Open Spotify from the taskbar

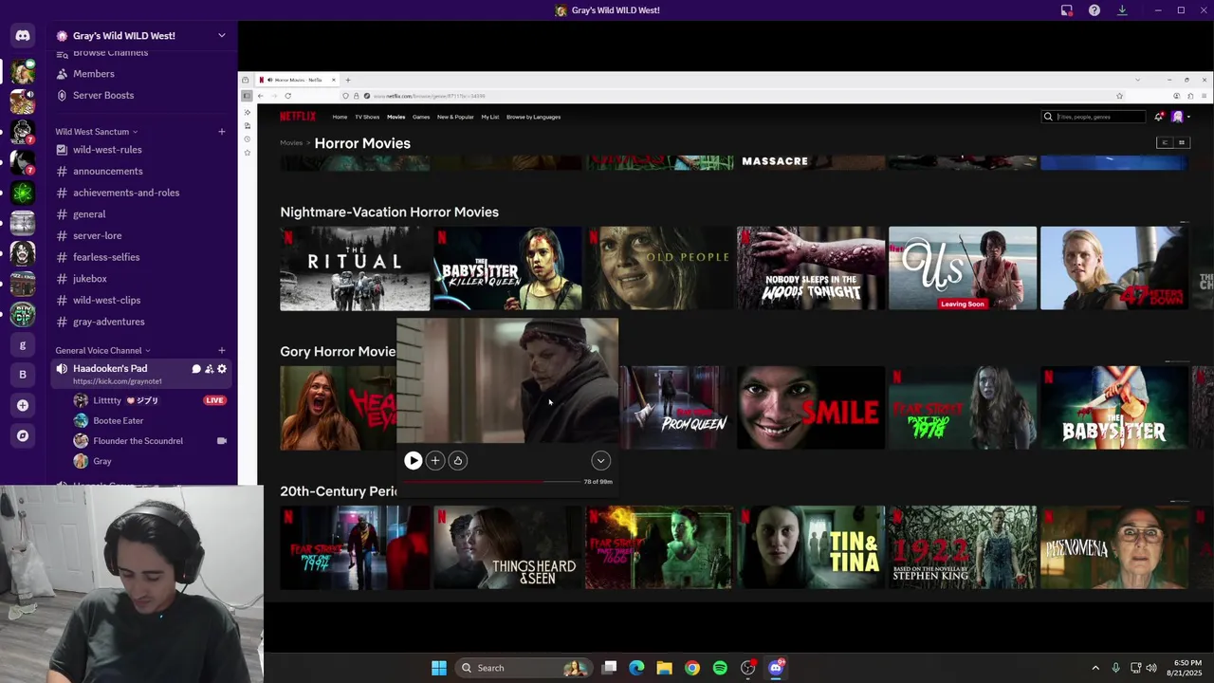[x=720, y=668]
